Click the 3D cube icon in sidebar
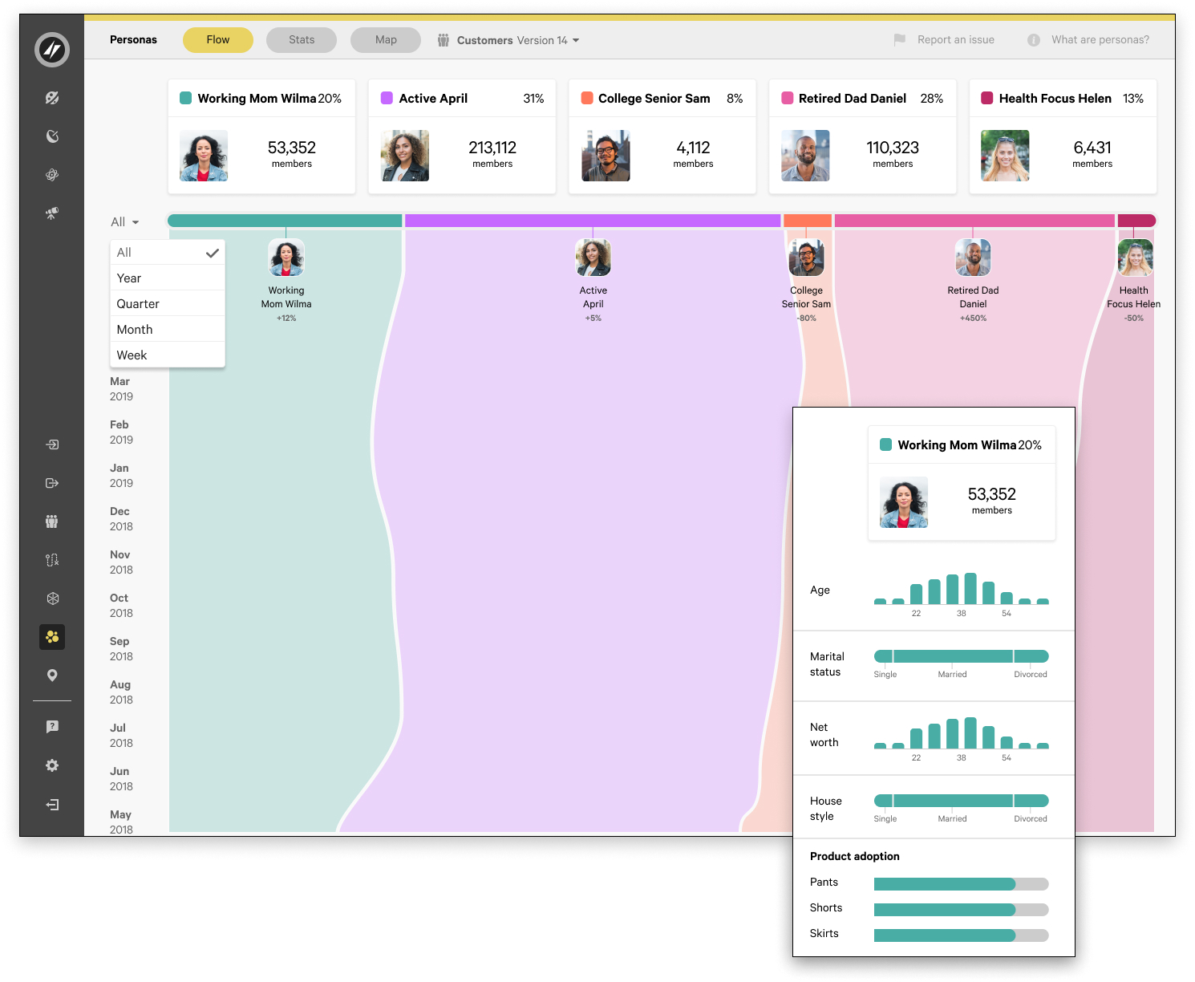Viewport: 1195px width, 982px height. 52,599
